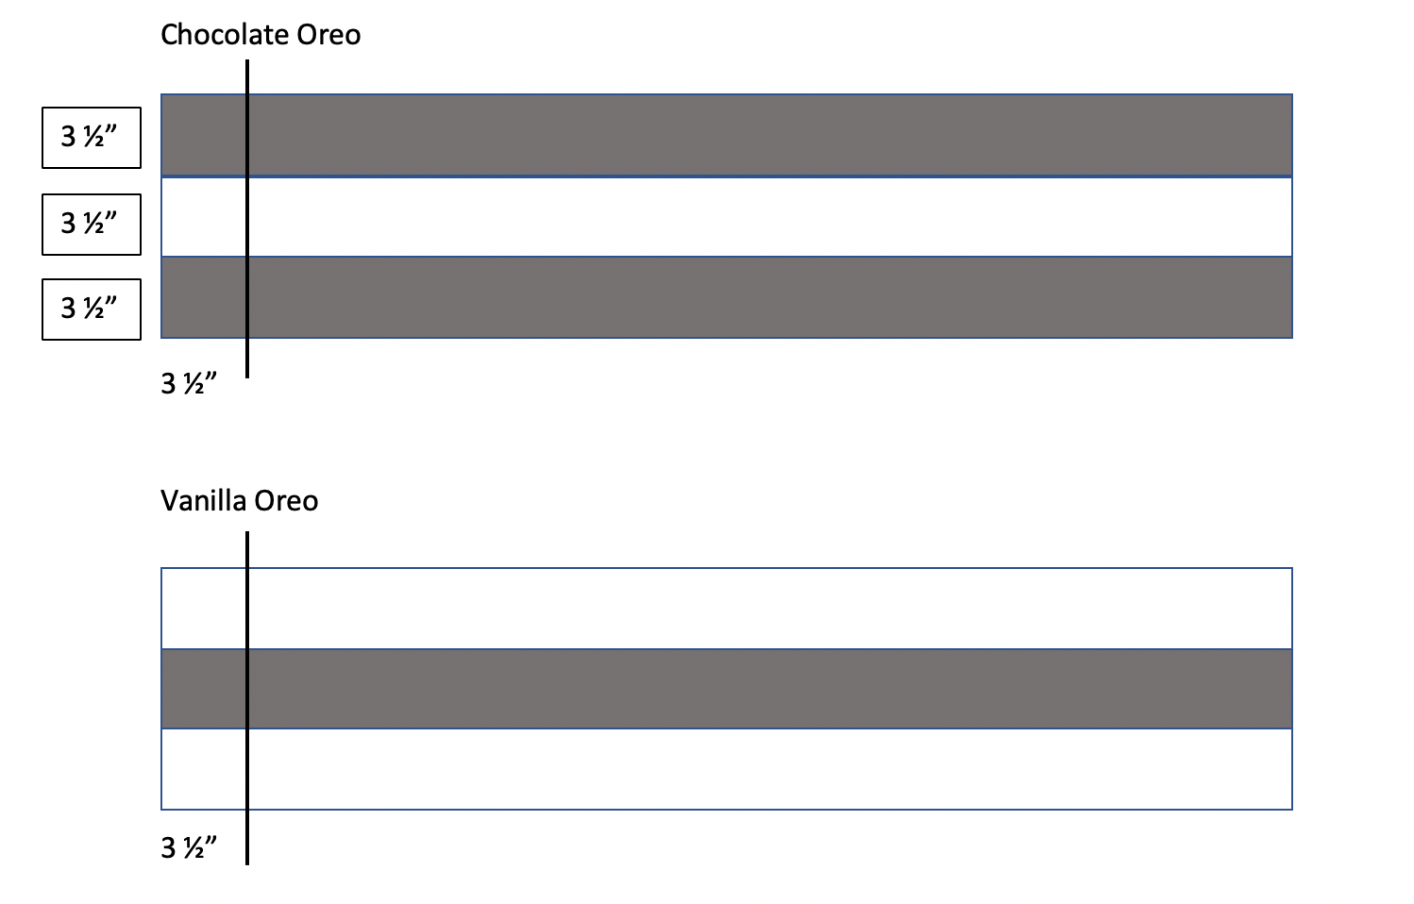Viewport: 1414px width, 904px height.
Task: Click the vertical cut line above Chocolate Oreo strips
Action: tap(247, 77)
